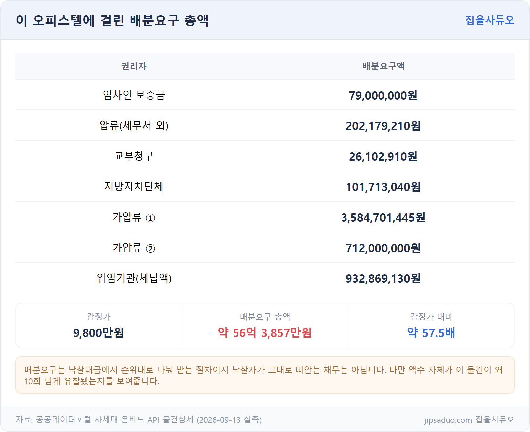Select the 위임기관(체납액) row label

[x=134, y=278]
